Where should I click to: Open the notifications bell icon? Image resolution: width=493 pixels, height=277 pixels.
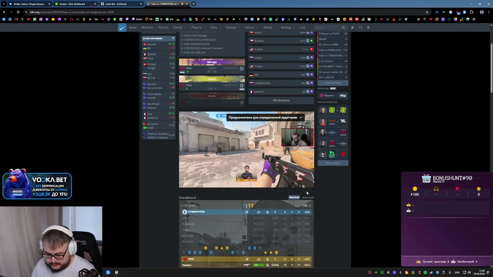(352, 28)
